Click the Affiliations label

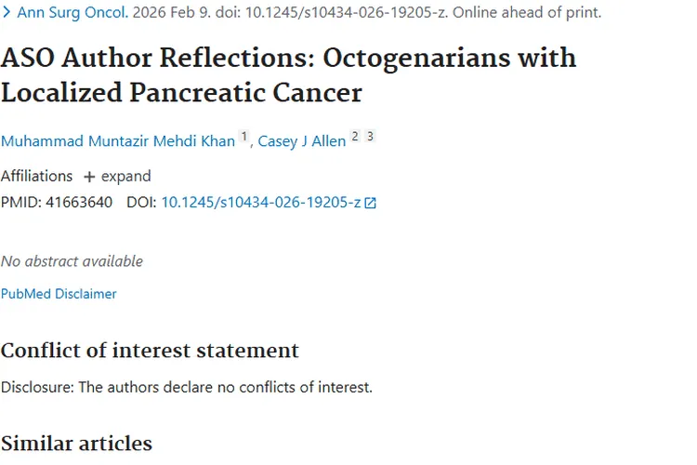point(36,177)
